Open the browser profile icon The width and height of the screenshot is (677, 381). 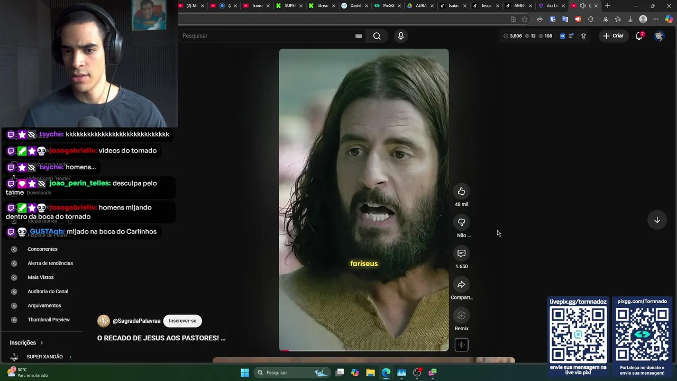point(643,19)
